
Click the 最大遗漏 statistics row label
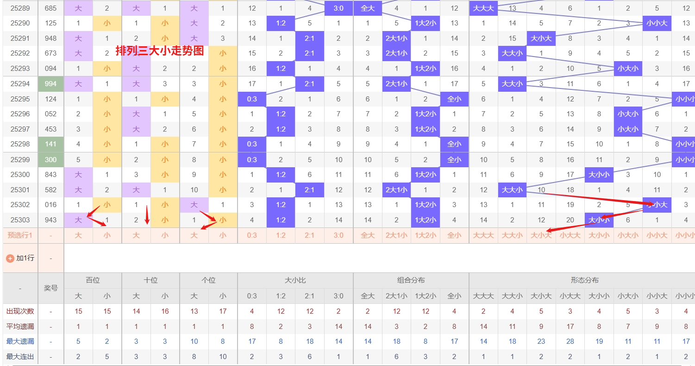(20, 341)
